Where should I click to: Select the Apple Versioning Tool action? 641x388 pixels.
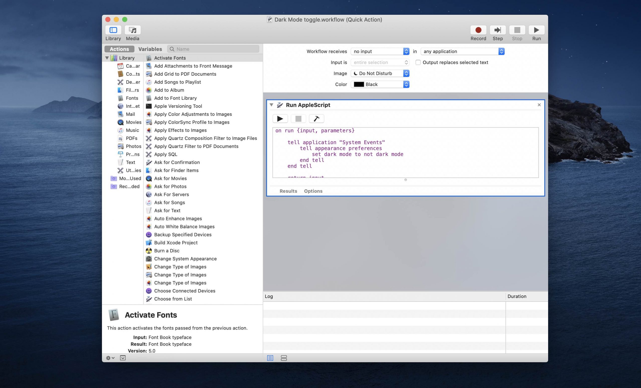pyautogui.click(x=203, y=106)
